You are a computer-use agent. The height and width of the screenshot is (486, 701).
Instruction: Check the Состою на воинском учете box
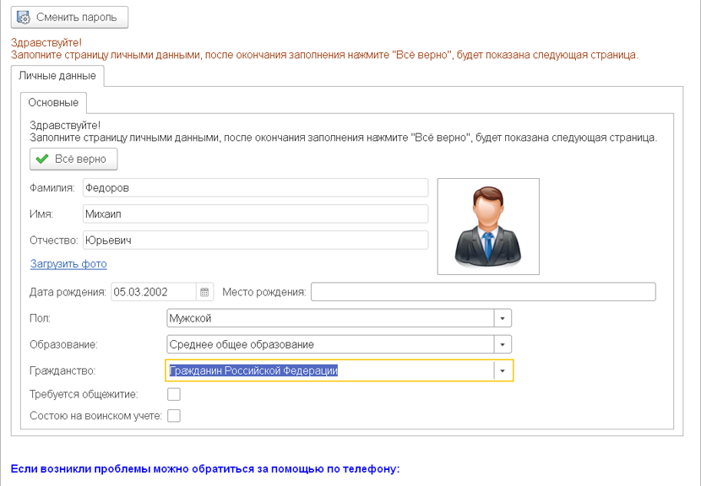(174, 415)
